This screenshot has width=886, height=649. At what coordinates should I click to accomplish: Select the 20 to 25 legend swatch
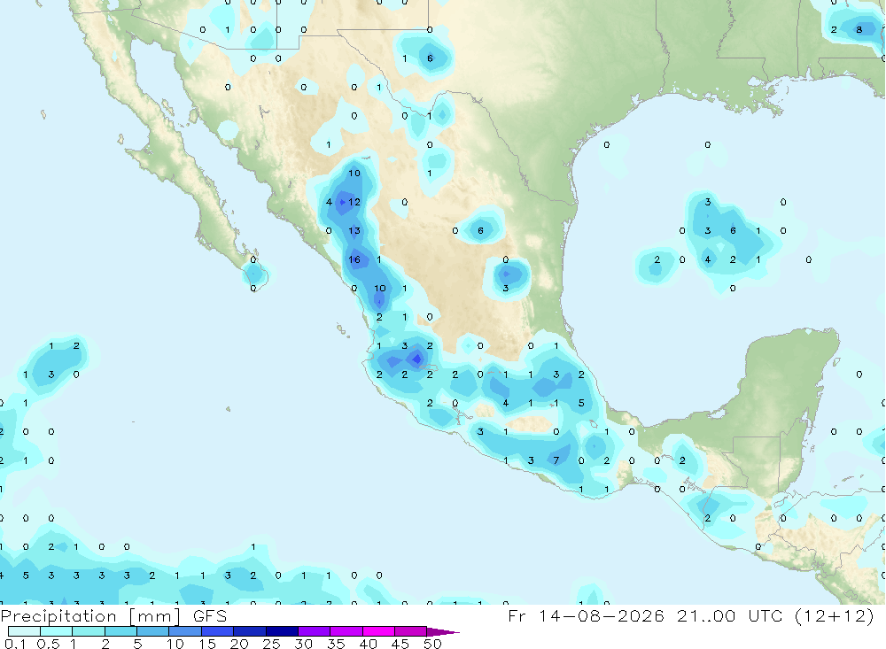[249, 631]
